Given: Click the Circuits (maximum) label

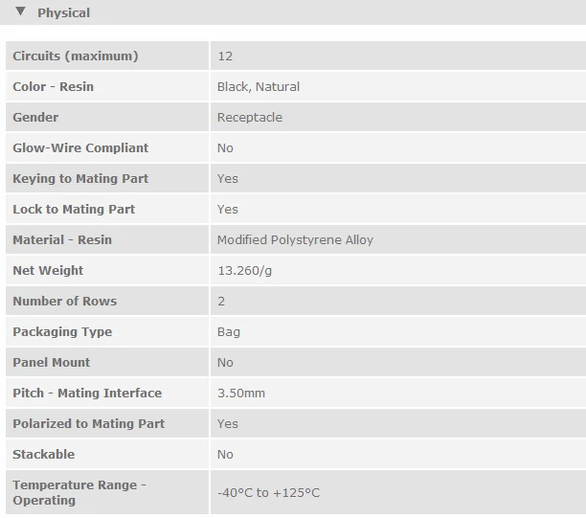Looking at the screenshot, I should tap(76, 56).
